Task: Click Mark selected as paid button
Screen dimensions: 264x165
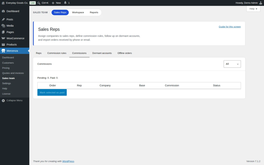Action: [x=52, y=93]
